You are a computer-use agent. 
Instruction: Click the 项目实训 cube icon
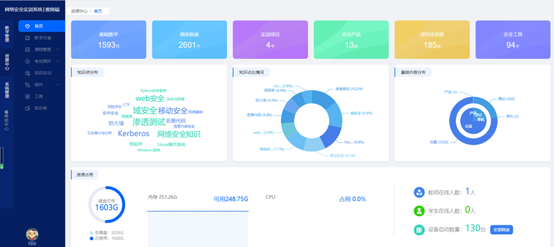28,73
